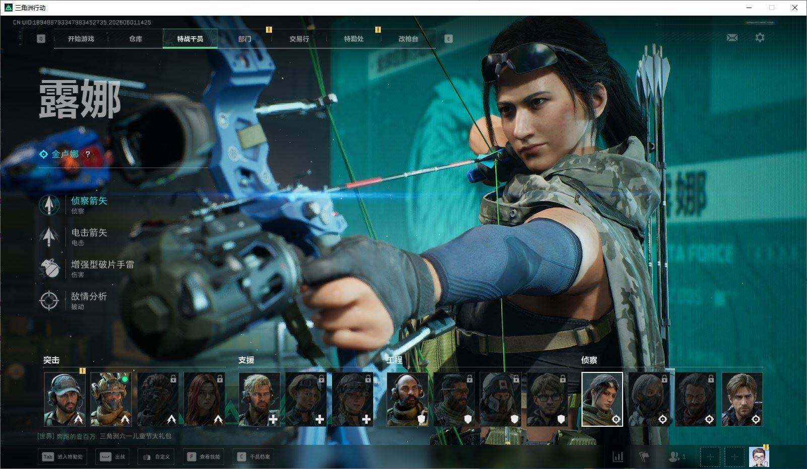Click the 增强型破片手雷 skill name
The image size is (807, 469).
(x=103, y=264)
